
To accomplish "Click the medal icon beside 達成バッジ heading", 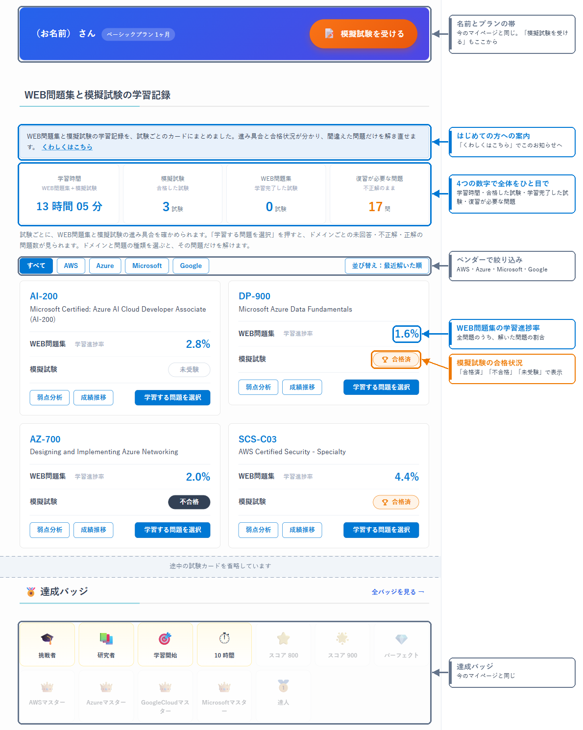I will 31,592.
